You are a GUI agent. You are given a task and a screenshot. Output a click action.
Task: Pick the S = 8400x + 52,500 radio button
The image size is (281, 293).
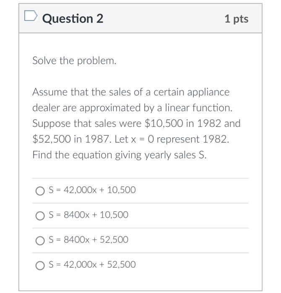[40, 240]
